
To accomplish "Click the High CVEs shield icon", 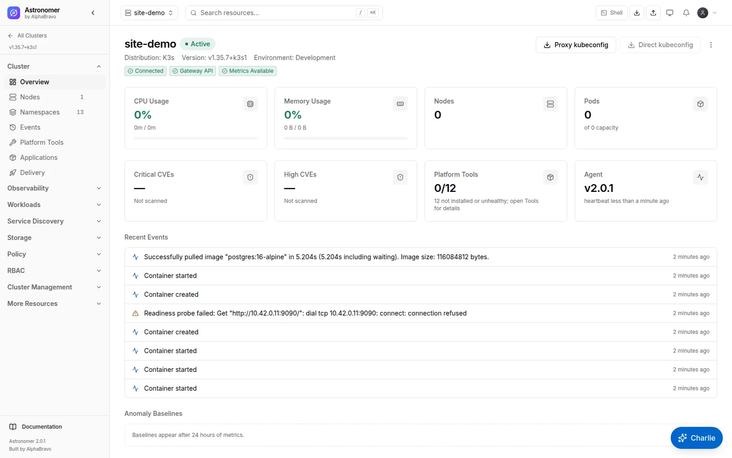I will click(x=400, y=177).
